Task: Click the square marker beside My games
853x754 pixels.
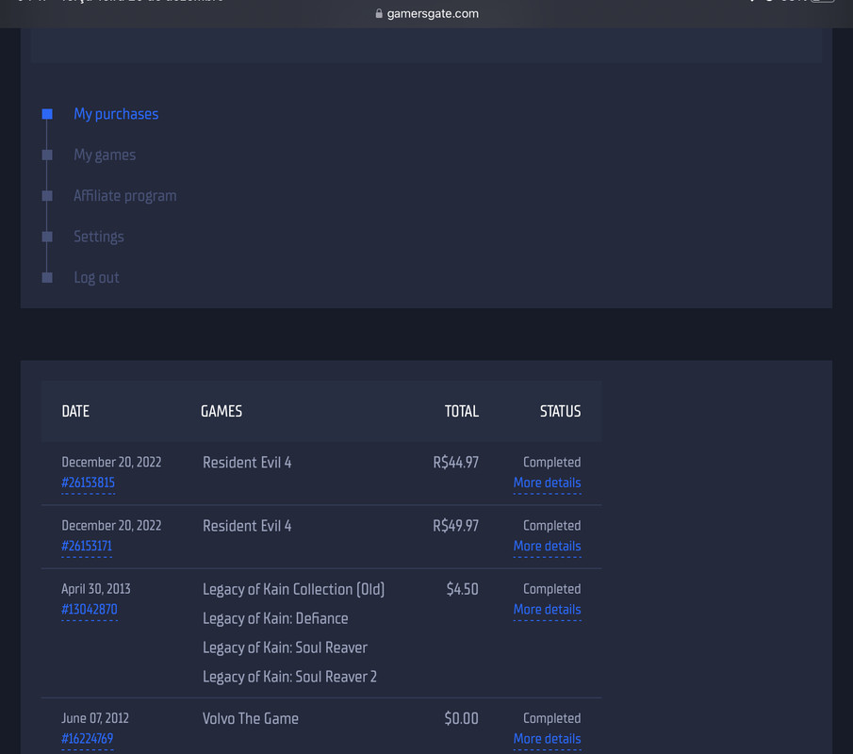Action: coord(47,155)
